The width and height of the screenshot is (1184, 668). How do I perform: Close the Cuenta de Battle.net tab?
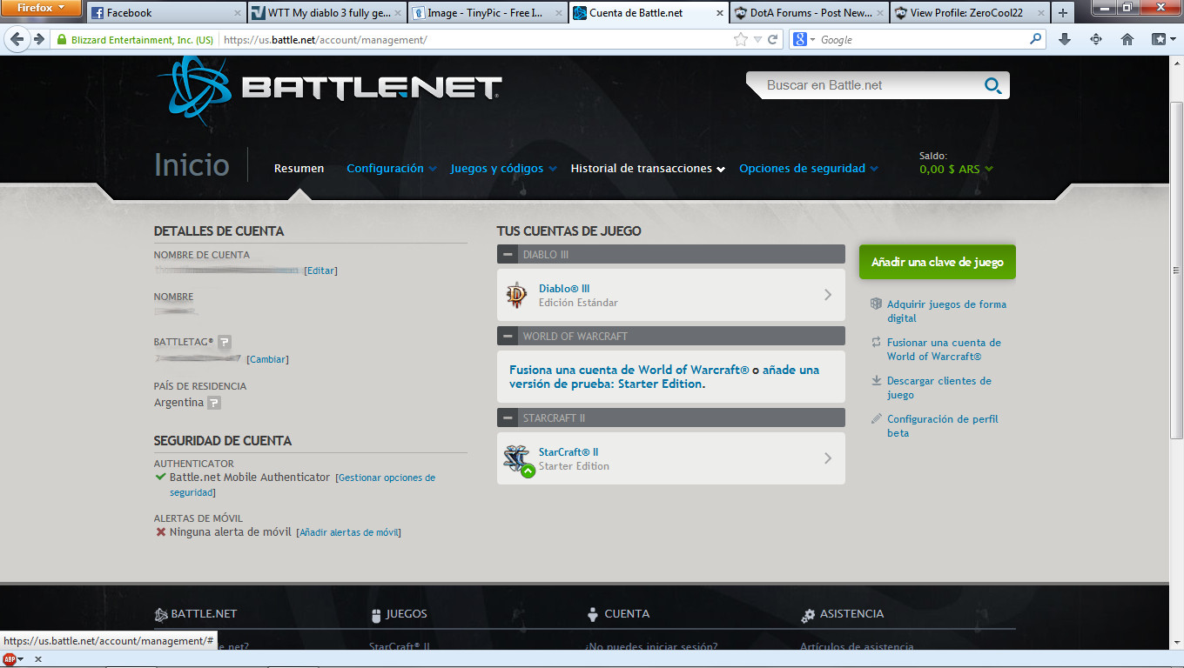[720, 13]
